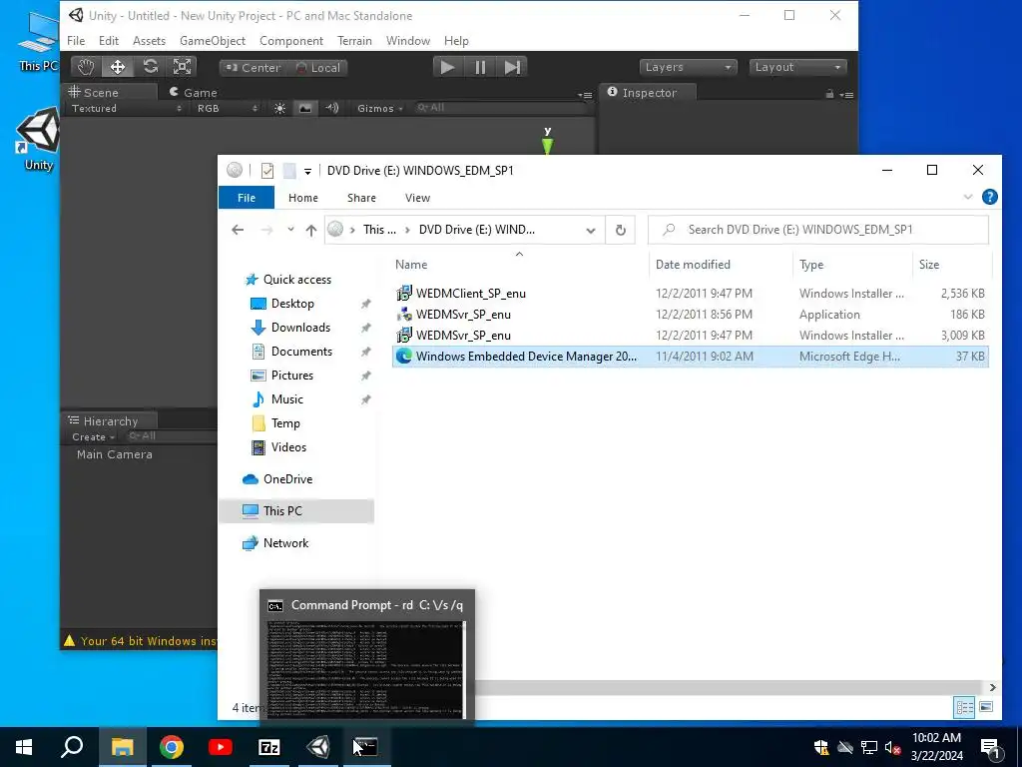The width and height of the screenshot is (1022, 767).
Task: Select the Scale tool in Unity toolbar
Action: tap(182, 67)
